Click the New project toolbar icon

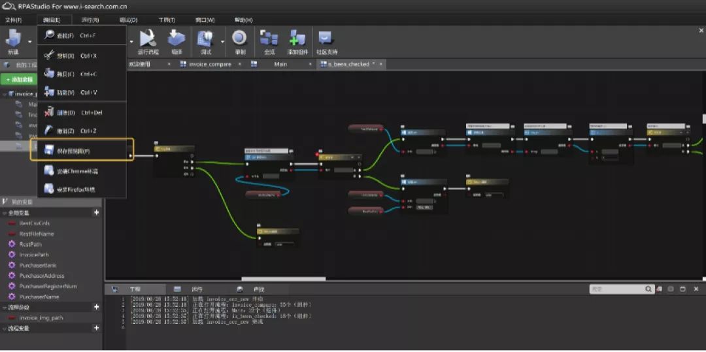point(14,39)
